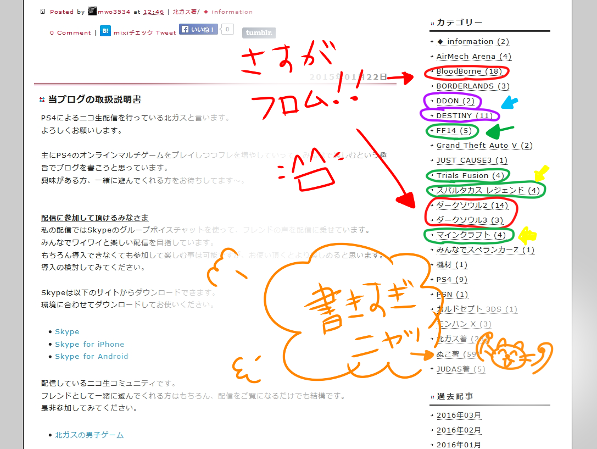
Task: Select the BloodBorne (18) category
Action: [x=469, y=71]
